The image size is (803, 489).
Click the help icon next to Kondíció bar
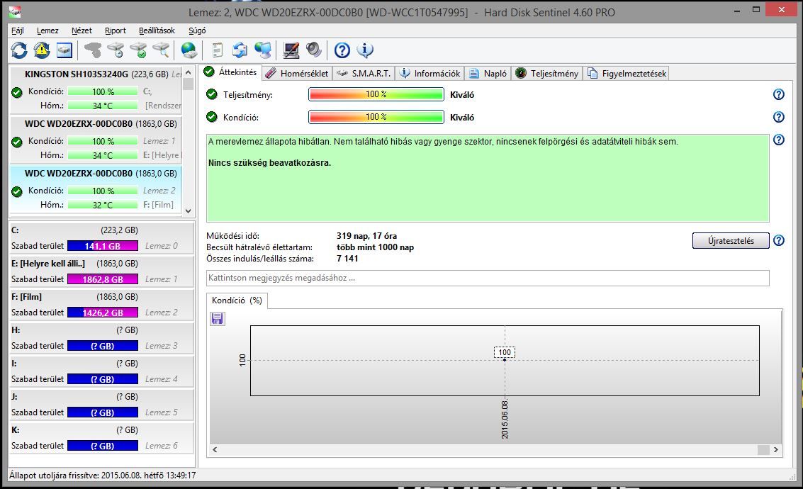point(778,117)
